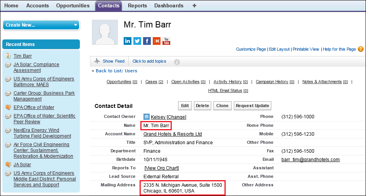Click the Show Feed pulse icon
The image size is (366, 196).
click(97, 61)
